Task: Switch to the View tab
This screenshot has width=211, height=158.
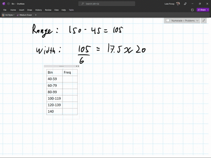Action: (x=56, y=10)
